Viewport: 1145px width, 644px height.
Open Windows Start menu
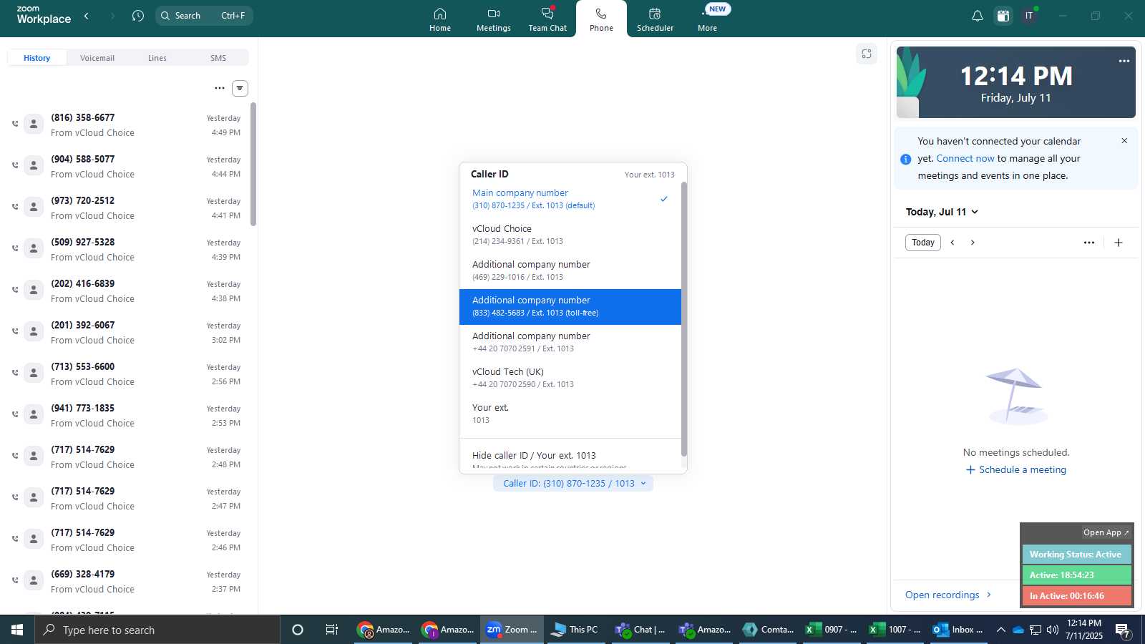coord(17,630)
